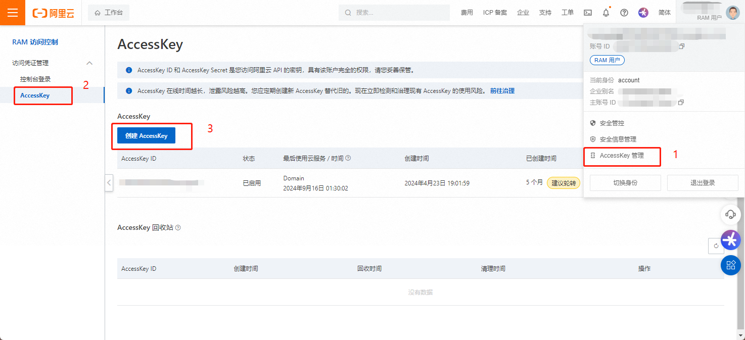Open the ICP 备案 menu
The width and height of the screenshot is (745, 340).
tap(495, 13)
